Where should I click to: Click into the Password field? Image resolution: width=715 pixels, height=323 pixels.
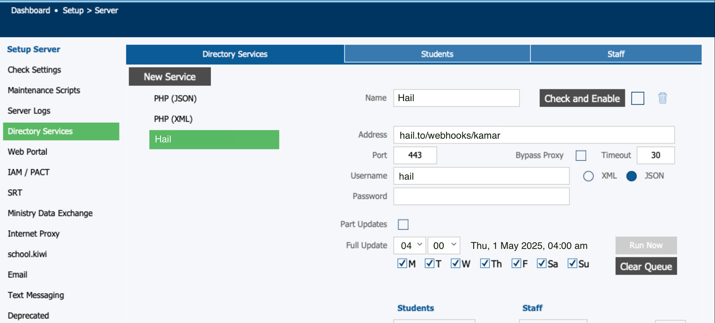pos(481,197)
